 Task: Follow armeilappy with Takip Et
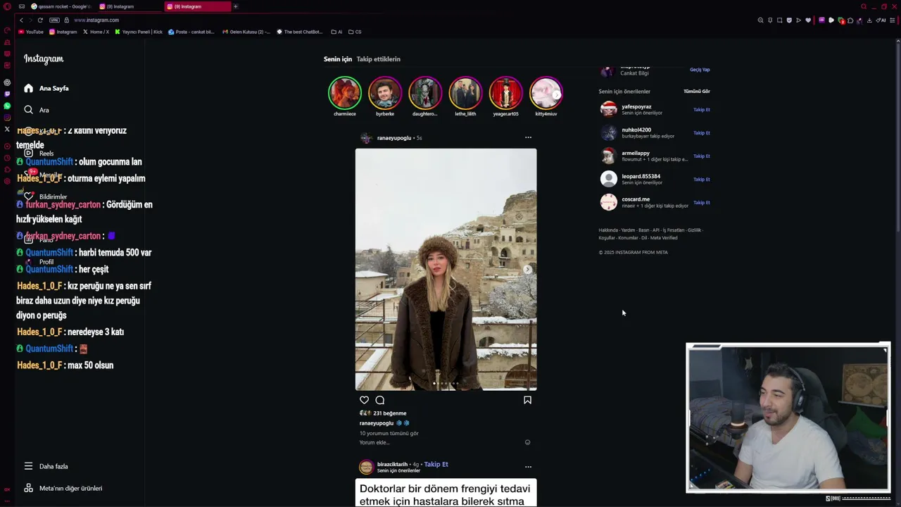702,156
